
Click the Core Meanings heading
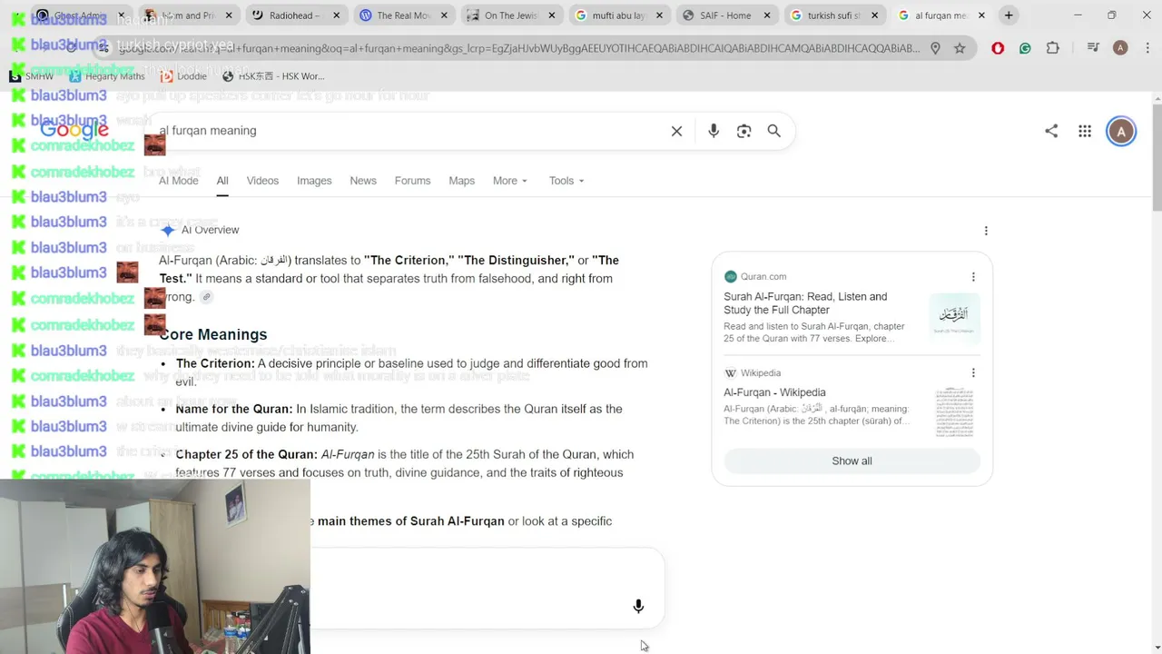tap(213, 335)
